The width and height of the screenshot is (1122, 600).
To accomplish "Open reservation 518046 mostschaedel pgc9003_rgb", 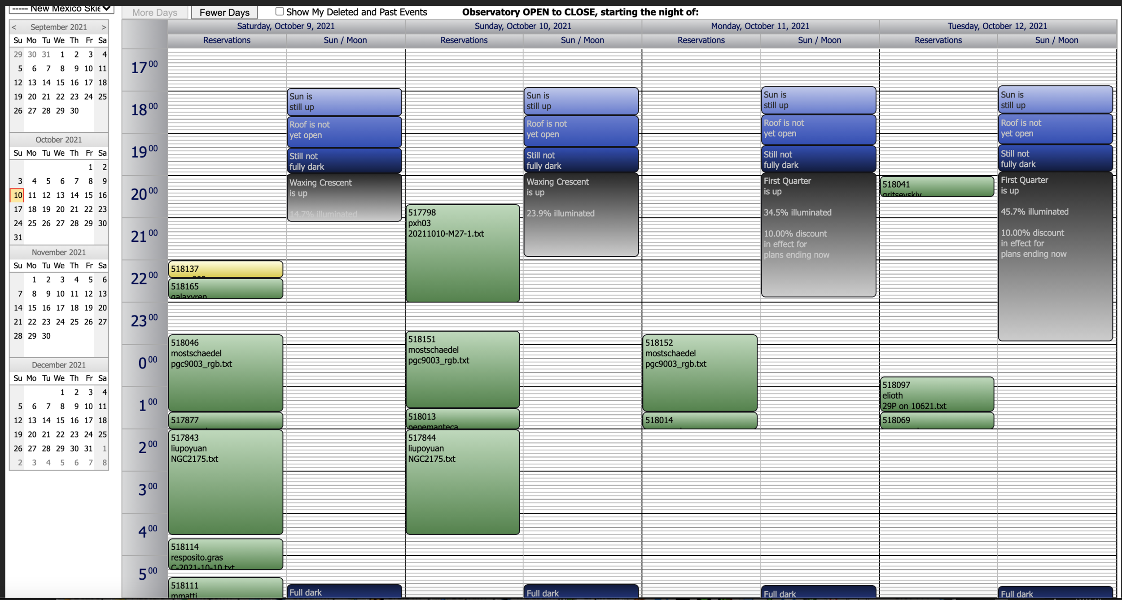I will 225,372.
